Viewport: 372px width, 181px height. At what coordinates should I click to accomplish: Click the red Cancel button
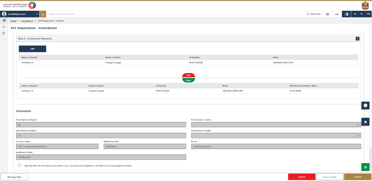(x=302, y=177)
